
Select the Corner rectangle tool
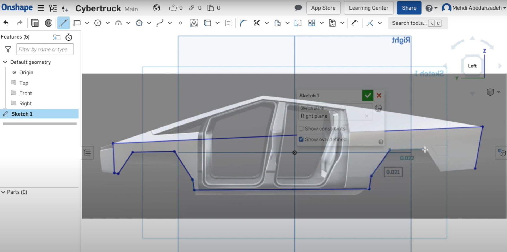[77, 23]
